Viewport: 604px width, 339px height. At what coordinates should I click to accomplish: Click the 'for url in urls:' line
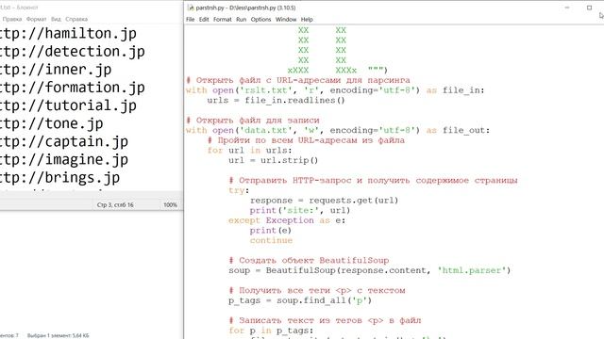pos(249,151)
